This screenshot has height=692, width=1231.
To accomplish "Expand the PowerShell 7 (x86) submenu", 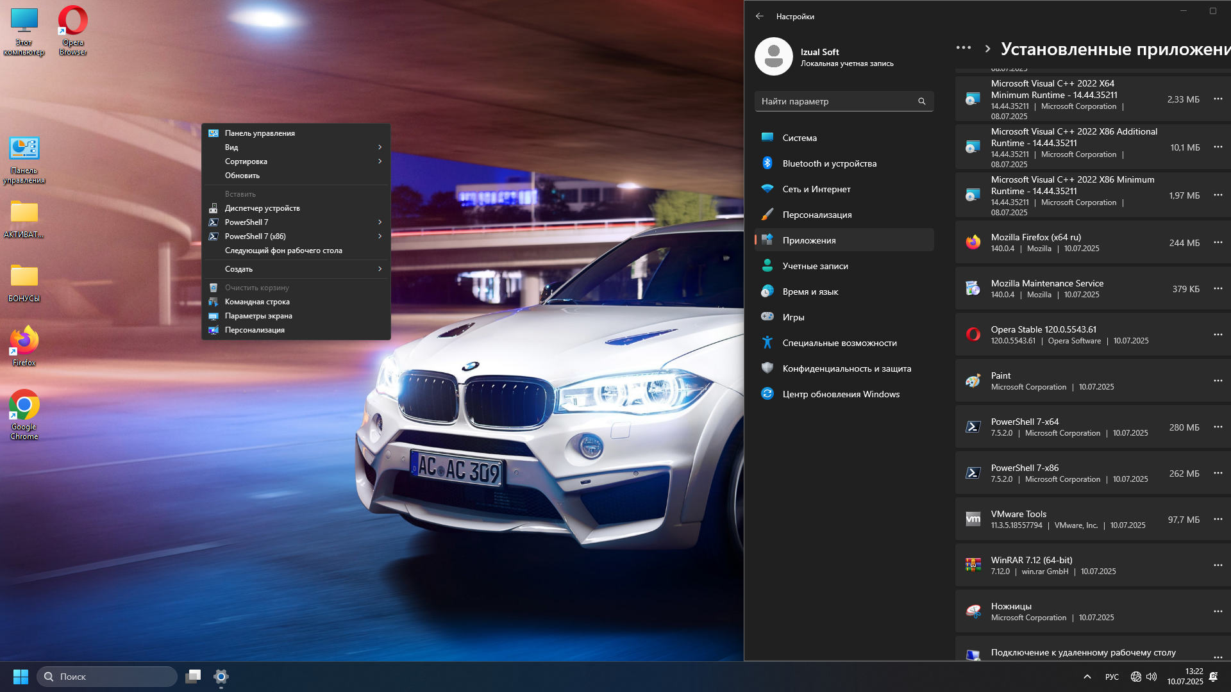I will (296, 236).
